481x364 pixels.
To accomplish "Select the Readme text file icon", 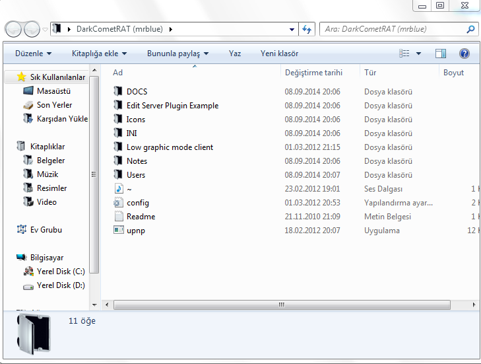I will tap(118, 216).
